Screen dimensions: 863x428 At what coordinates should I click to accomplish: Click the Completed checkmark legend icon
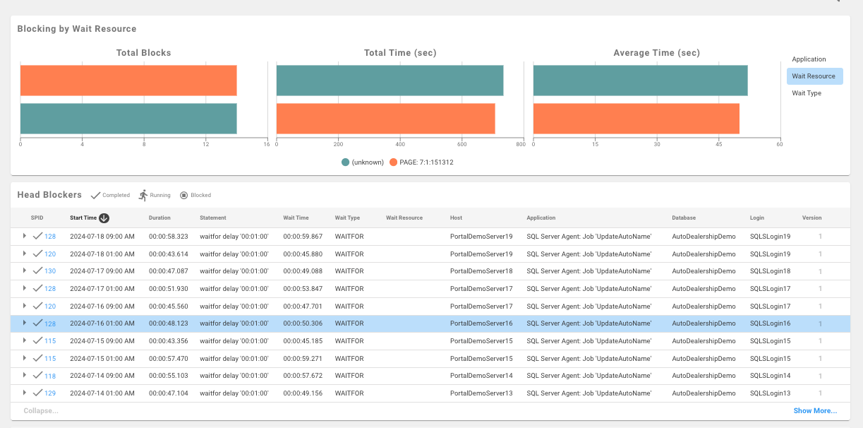pyautogui.click(x=95, y=195)
